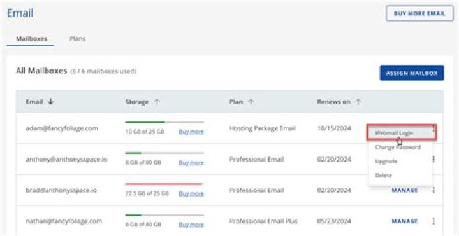
Task: Click Buy more for adam@fancyfoliage.com storage
Action: click(191, 132)
